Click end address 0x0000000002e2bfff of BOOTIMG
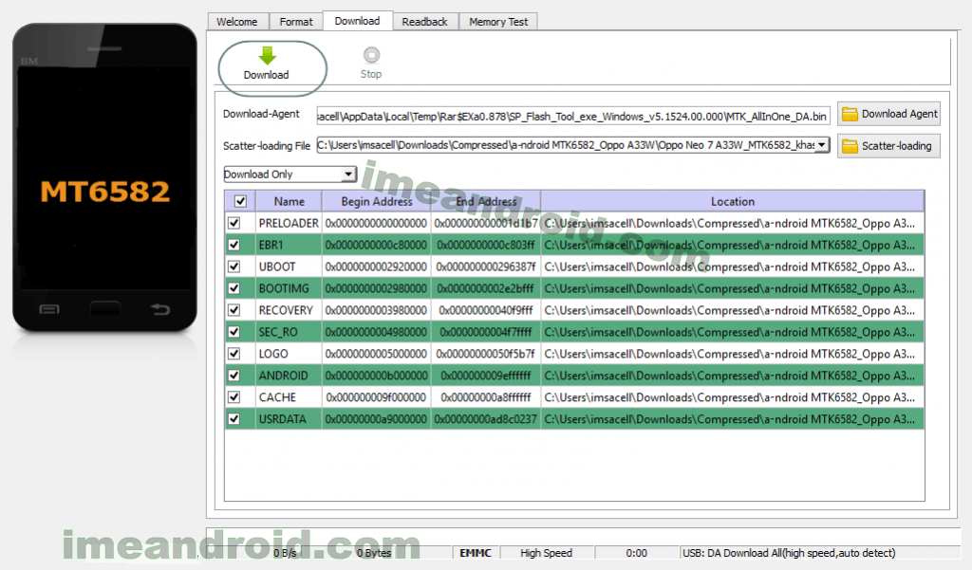This screenshot has width=972, height=570. click(x=486, y=288)
